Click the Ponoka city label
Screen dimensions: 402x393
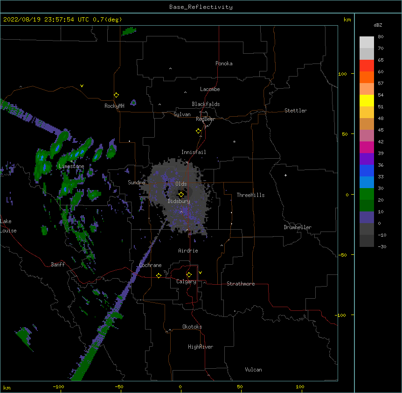pyautogui.click(x=224, y=63)
